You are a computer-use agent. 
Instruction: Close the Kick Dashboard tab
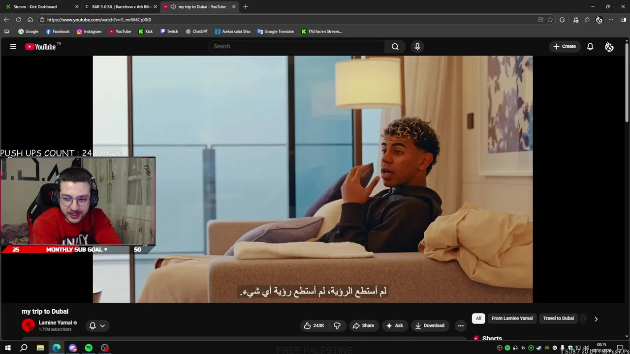(x=77, y=7)
